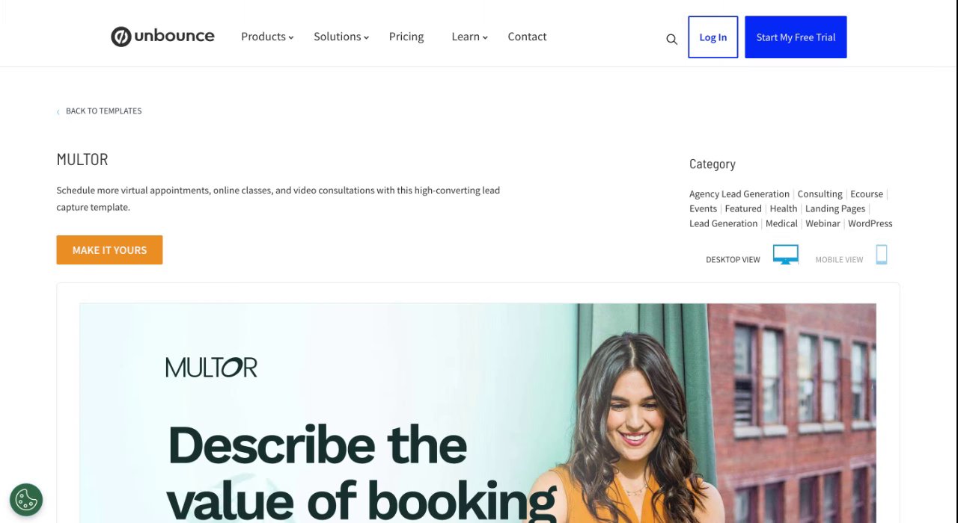Click the back arrow beside Back to Templates
958x523 pixels.
point(58,111)
